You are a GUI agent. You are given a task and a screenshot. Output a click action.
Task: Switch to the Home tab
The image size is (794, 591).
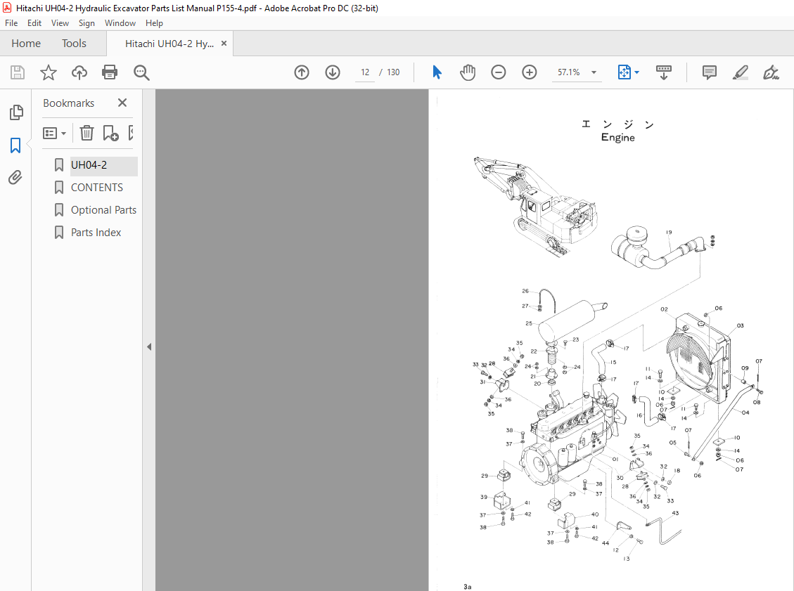[x=26, y=44]
